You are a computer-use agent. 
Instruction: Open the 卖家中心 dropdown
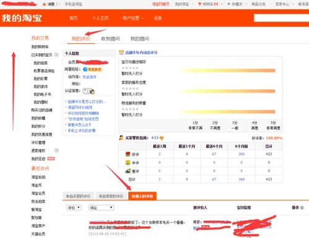284,4
